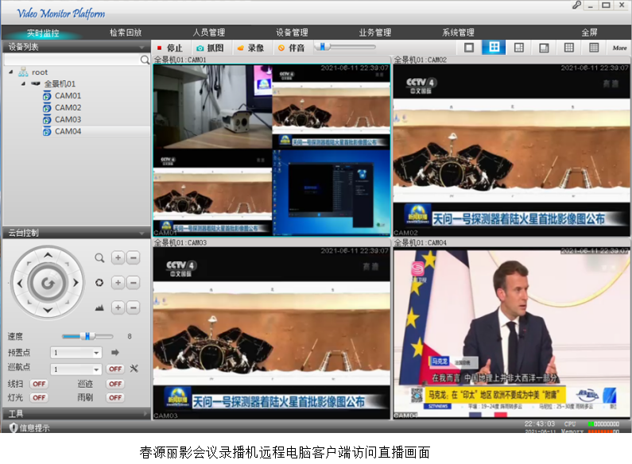Open the 预置点 preset dropdown
Screen dimensions: 632x464
[x=96, y=353]
